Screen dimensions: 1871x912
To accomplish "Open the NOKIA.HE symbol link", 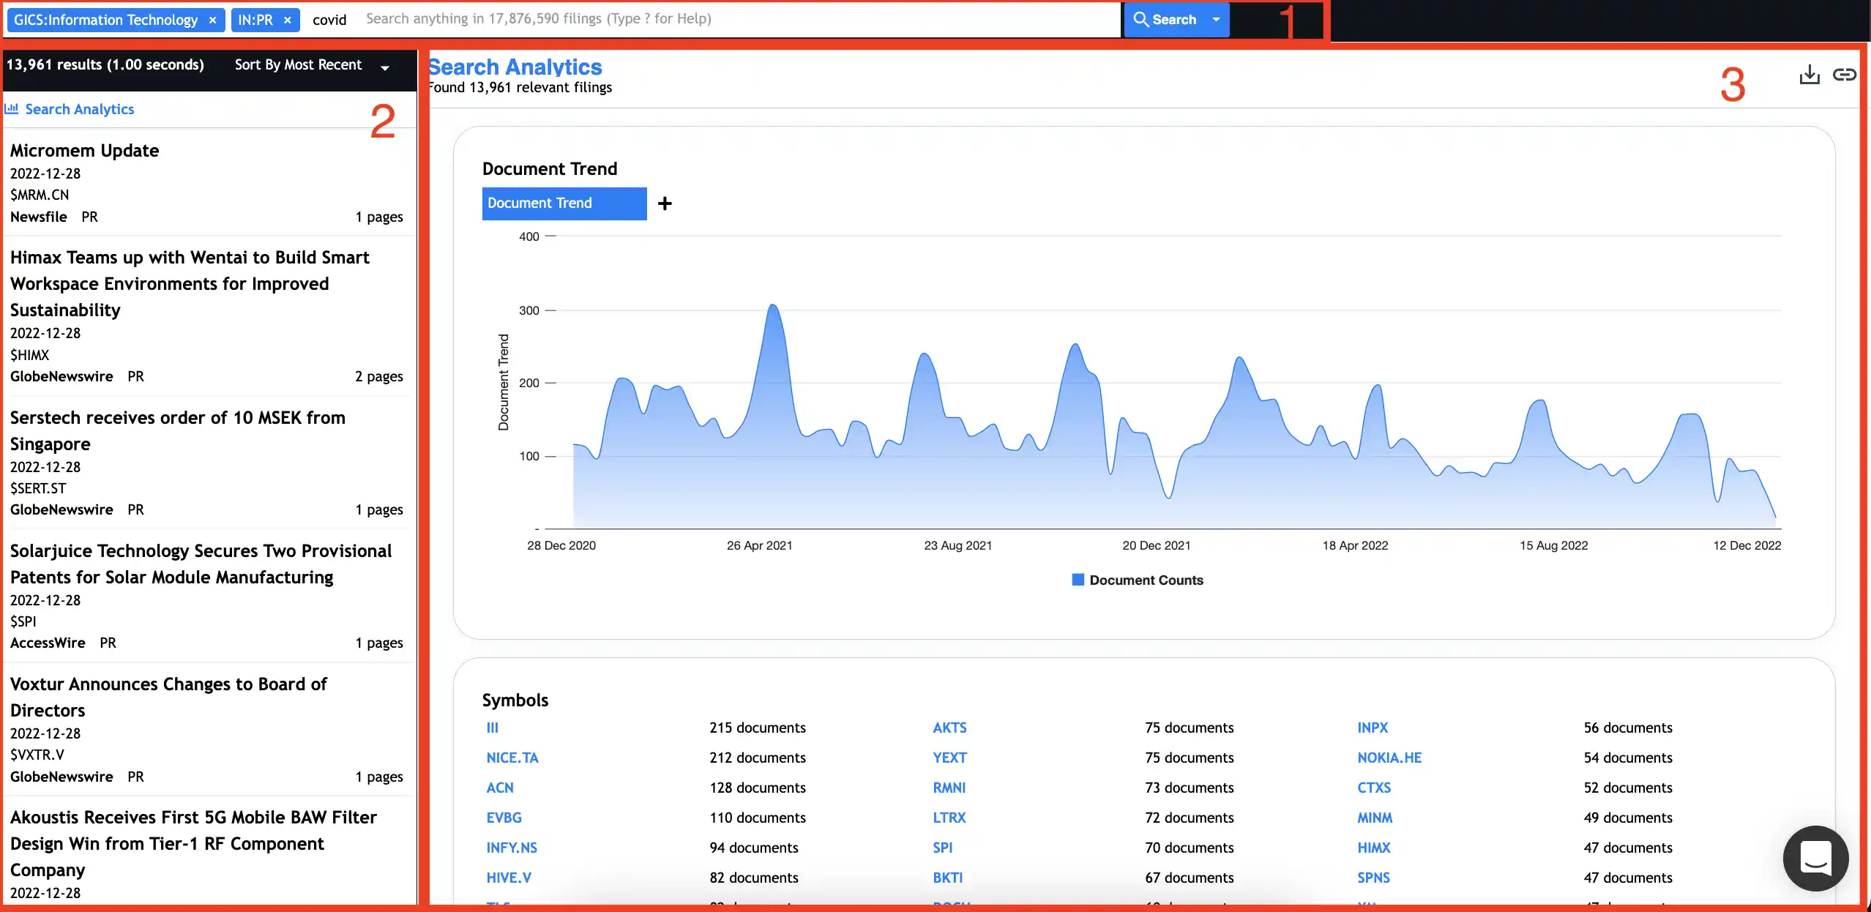I will coord(1389,758).
